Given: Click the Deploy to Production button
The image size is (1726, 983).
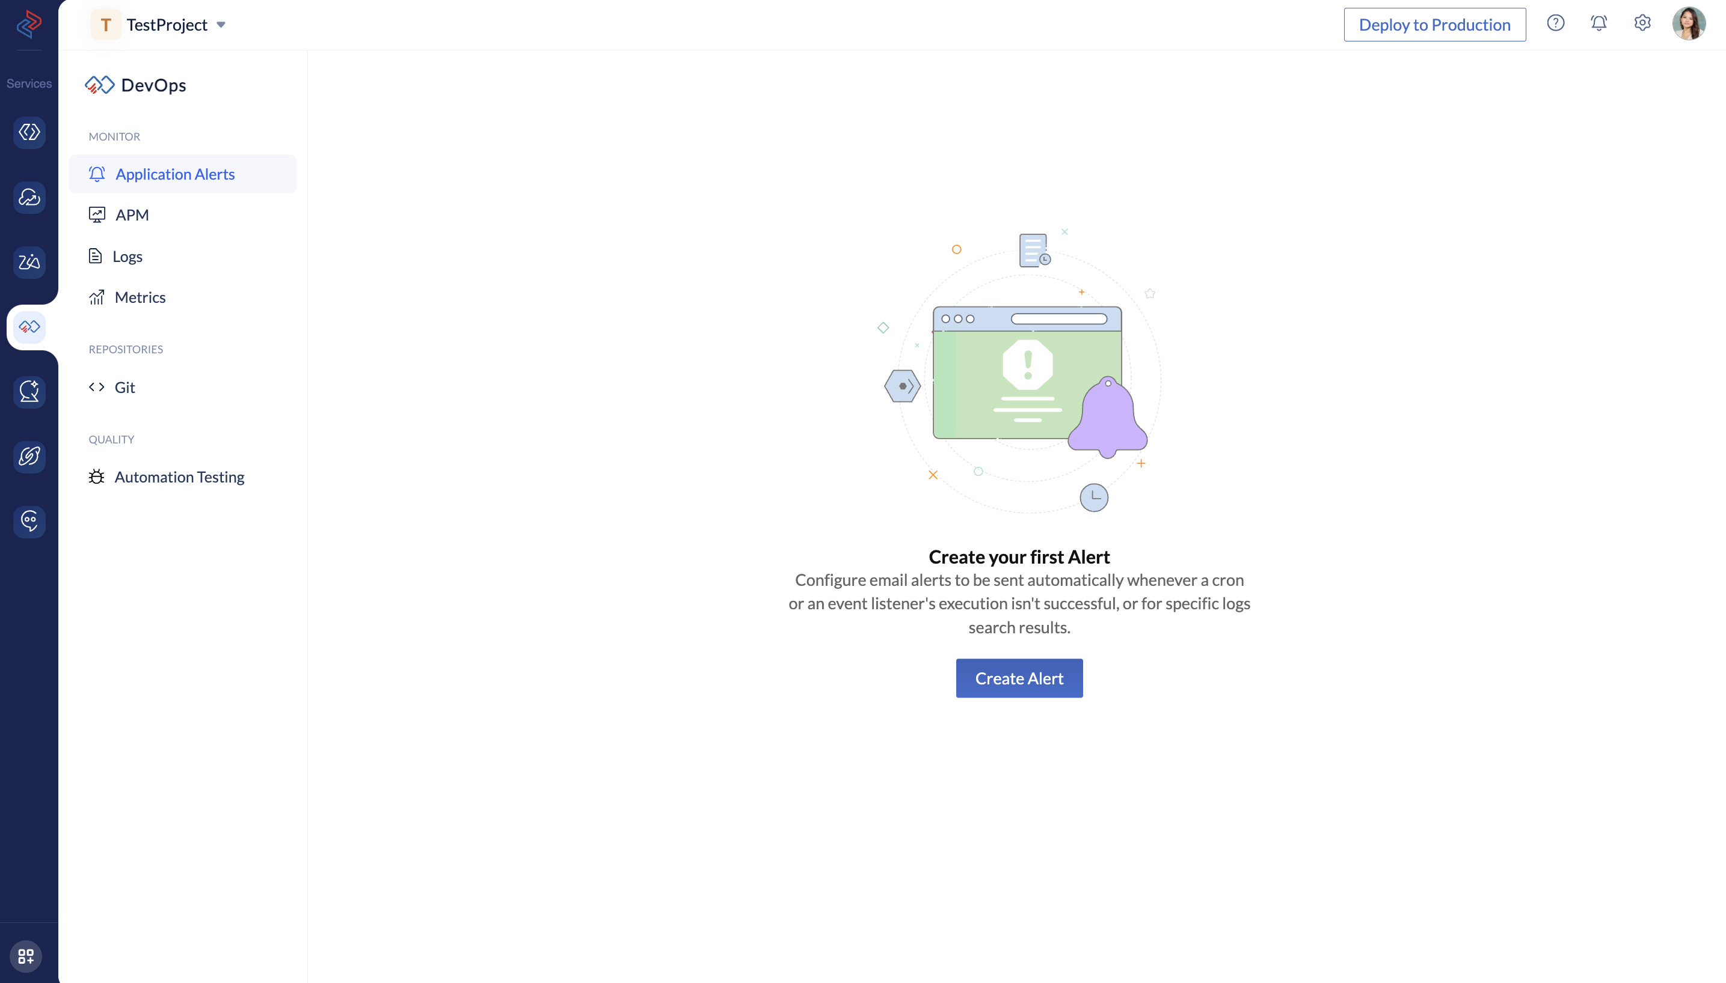Looking at the screenshot, I should [1434, 23].
